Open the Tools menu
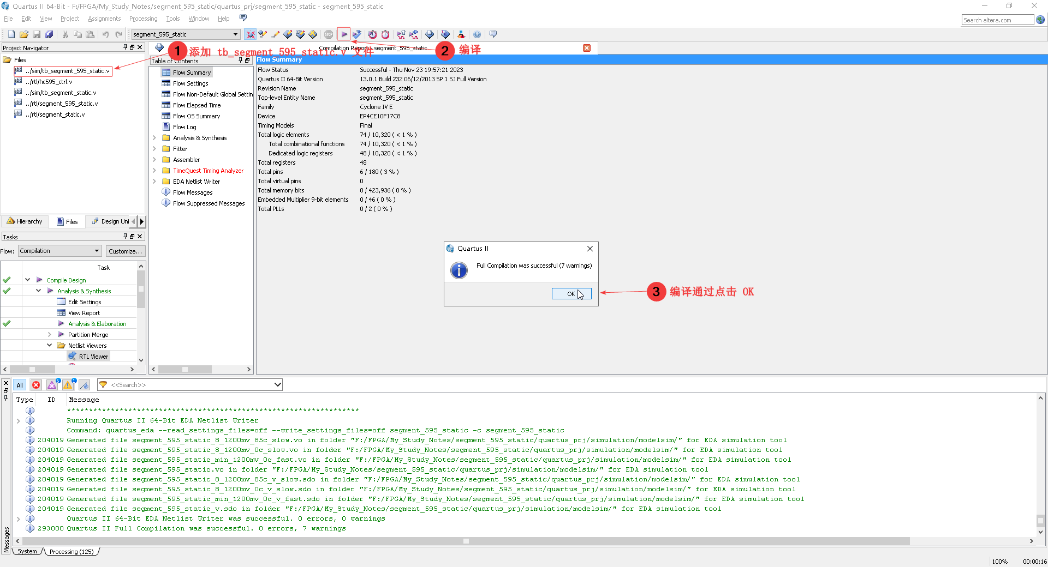The height and width of the screenshot is (567, 1048). pos(173,19)
